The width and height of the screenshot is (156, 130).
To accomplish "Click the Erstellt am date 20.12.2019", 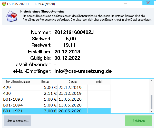I will click(x=67, y=52).
